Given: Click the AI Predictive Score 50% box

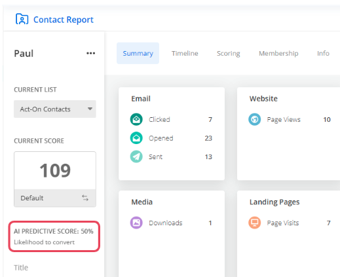Looking at the screenshot, I should [x=54, y=236].
